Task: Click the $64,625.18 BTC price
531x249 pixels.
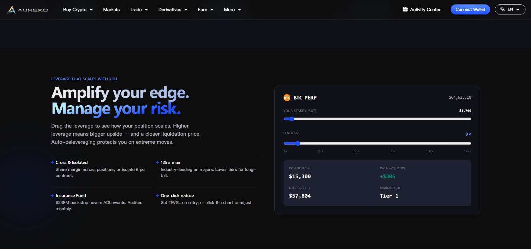Action: point(460,97)
